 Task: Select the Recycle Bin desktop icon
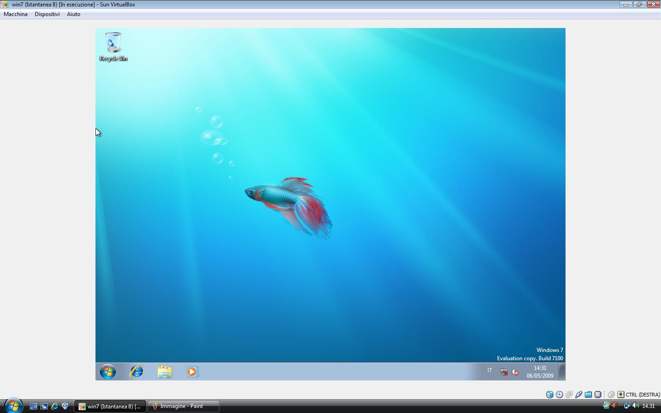[113, 46]
